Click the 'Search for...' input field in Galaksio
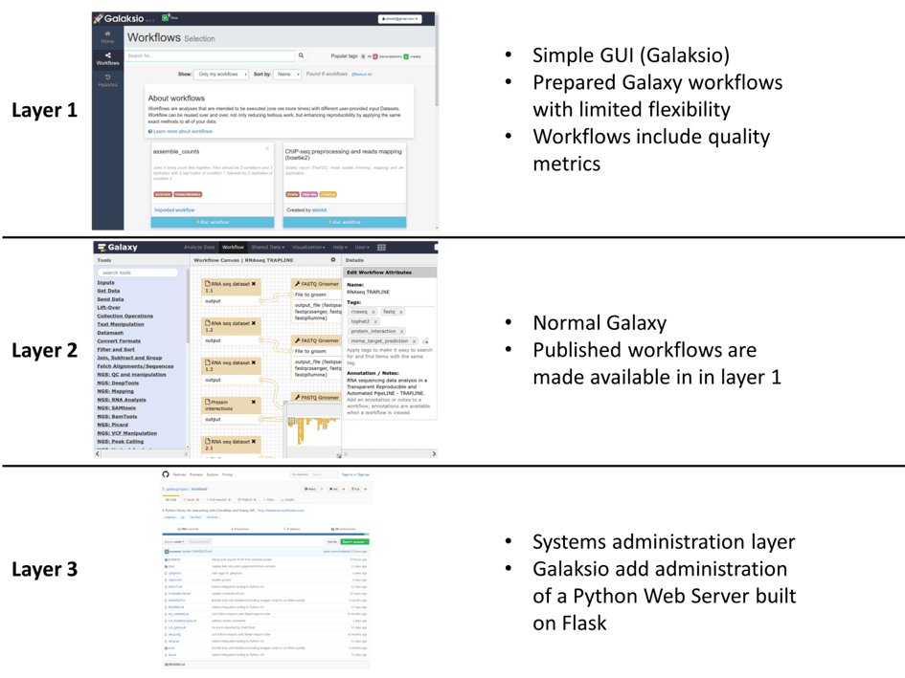Image resolution: width=905 pixels, height=678 pixels. [202, 55]
